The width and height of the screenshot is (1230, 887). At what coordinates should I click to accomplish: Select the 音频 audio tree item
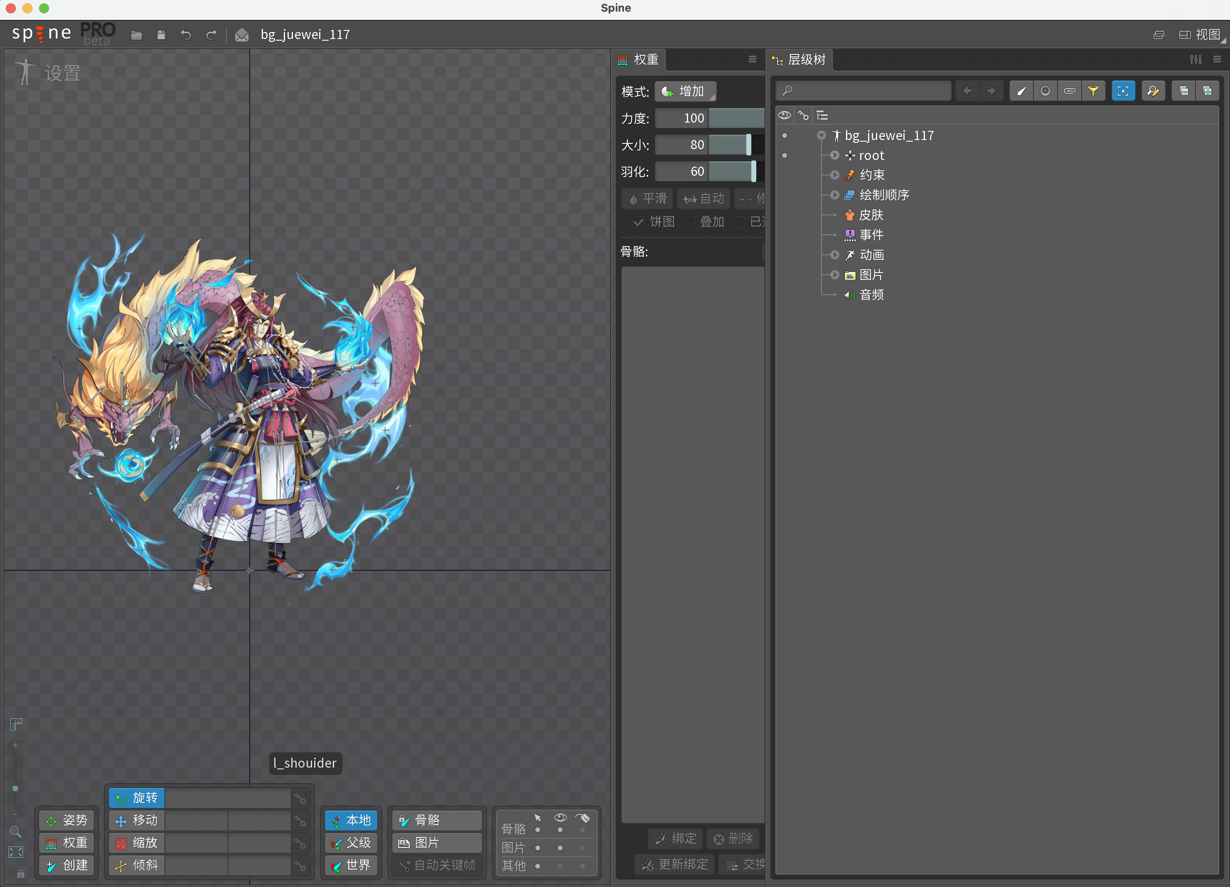[871, 295]
